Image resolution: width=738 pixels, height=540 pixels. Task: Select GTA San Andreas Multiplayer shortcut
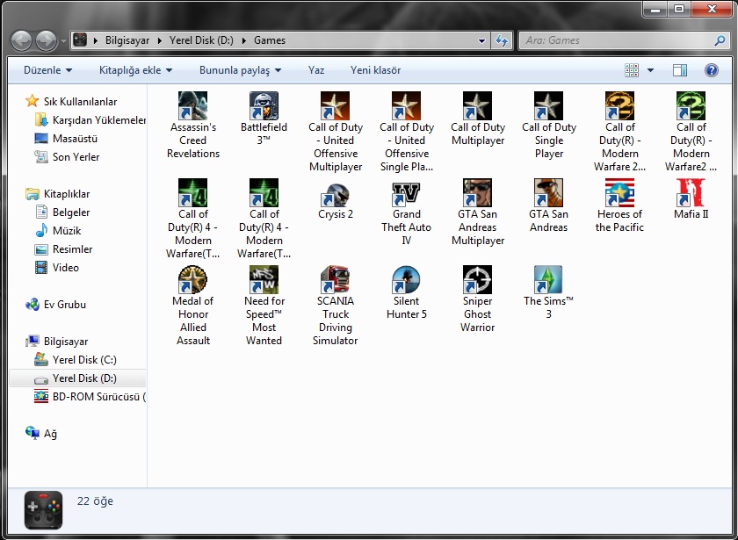(477, 212)
